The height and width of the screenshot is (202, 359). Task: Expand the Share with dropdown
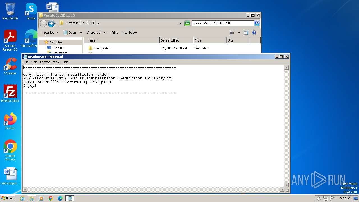96,33
